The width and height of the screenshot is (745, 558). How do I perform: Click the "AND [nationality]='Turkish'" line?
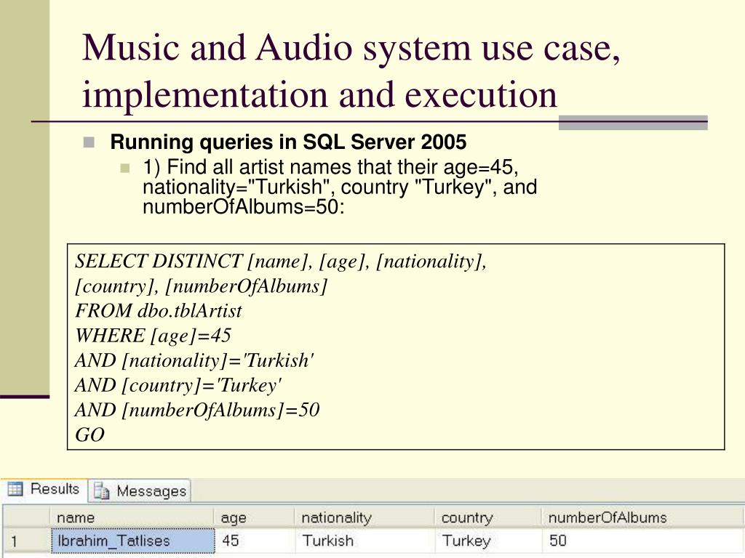(x=194, y=360)
